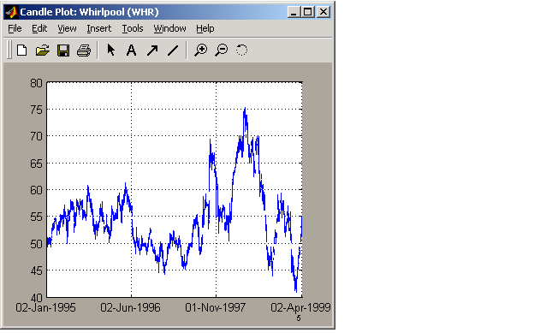Click the 65 y-axis tick label
This screenshot has width=552, height=333.
click(x=36, y=164)
